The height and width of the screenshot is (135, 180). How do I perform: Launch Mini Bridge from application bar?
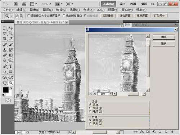pos(24,4)
